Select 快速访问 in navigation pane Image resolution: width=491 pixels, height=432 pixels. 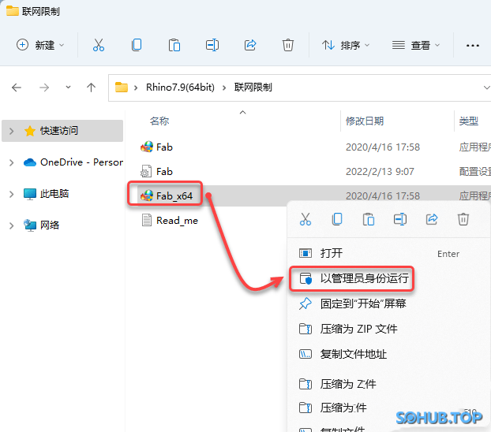click(62, 131)
